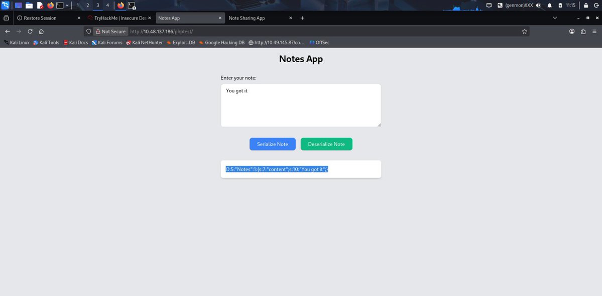
Task: Open the Kali NetHunter bookmark
Action: point(145,43)
